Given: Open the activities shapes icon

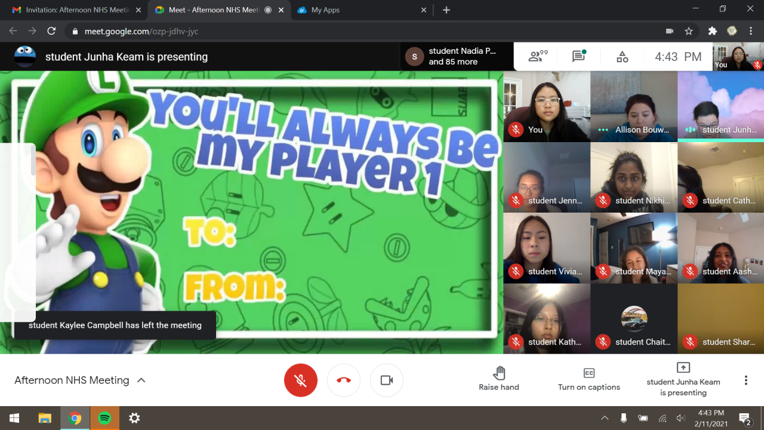Looking at the screenshot, I should [622, 57].
